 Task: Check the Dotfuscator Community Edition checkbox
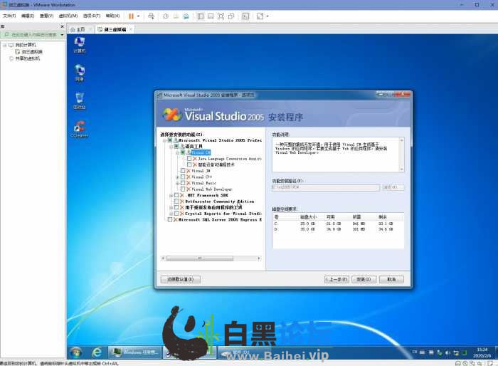point(176,202)
